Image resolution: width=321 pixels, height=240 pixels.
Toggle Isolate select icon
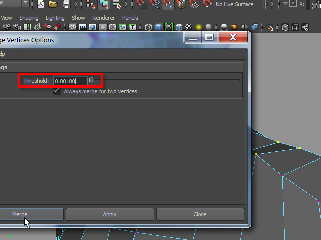270,27
